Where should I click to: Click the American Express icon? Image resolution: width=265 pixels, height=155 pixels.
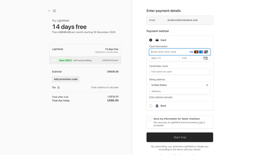tap(201, 52)
